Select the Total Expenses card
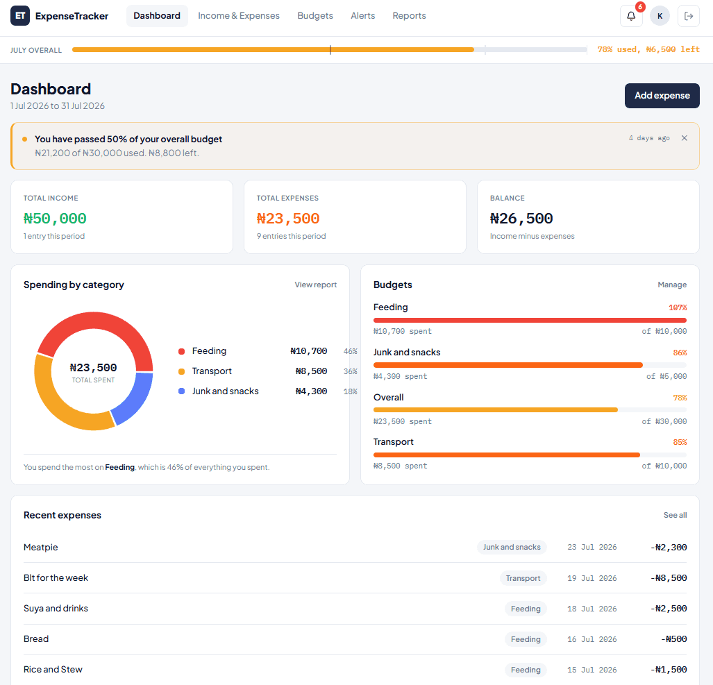Viewport: 713px width, 685px height. (x=355, y=217)
